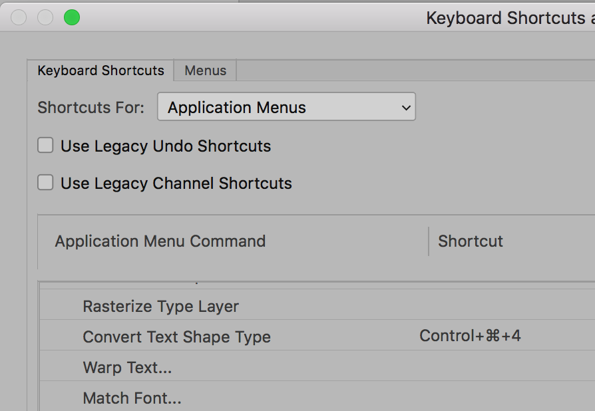Screen dimensions: 595x411
Task: Select the Warp Text... command row
Action: tap(126, 368)
